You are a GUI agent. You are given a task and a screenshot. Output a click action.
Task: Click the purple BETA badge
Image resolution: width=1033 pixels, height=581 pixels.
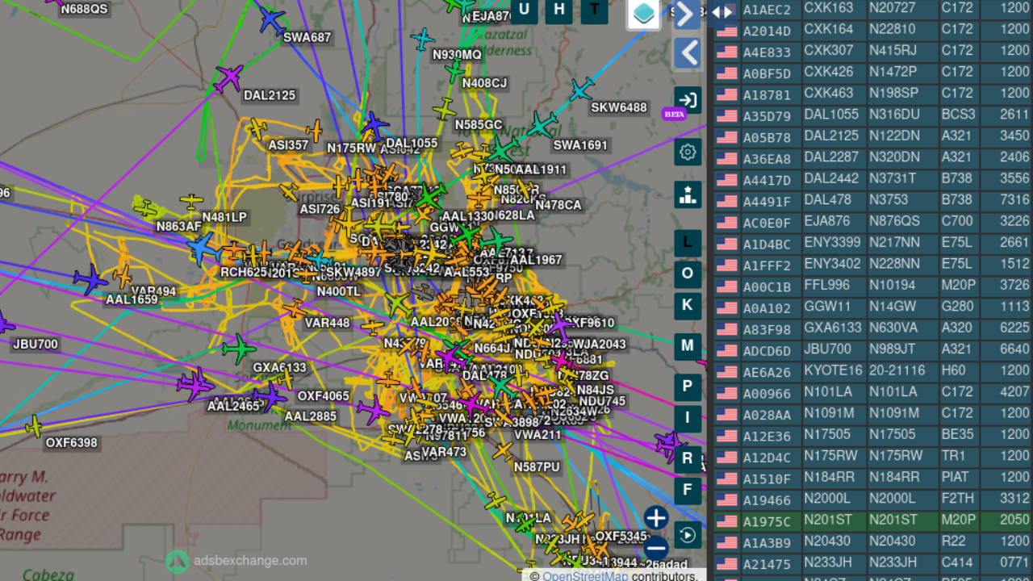pos(674,114)
